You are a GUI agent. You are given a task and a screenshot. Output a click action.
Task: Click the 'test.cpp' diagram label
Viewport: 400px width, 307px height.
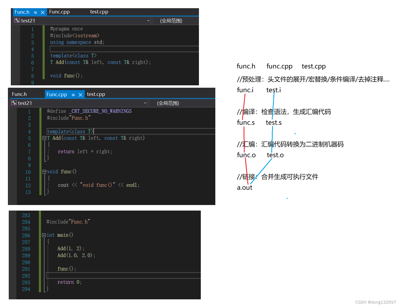(314, 66)
